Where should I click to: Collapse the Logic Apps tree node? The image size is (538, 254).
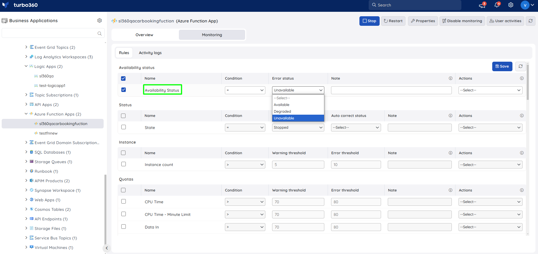click(x=26, y=66)
